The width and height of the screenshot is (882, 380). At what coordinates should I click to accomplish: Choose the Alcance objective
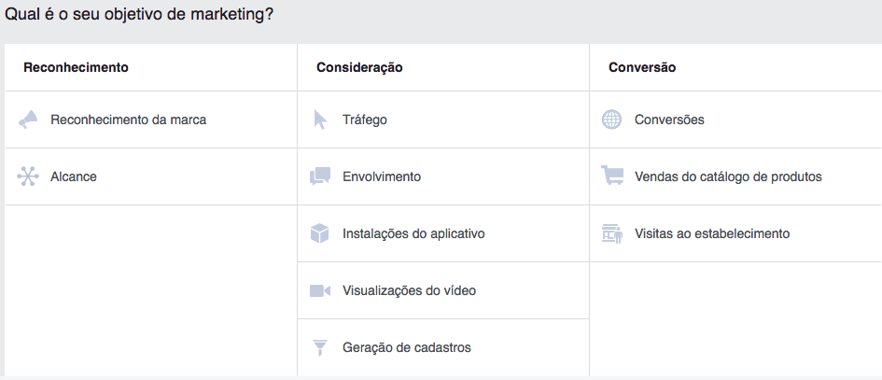pyautogui.click(x=74, y=176)
